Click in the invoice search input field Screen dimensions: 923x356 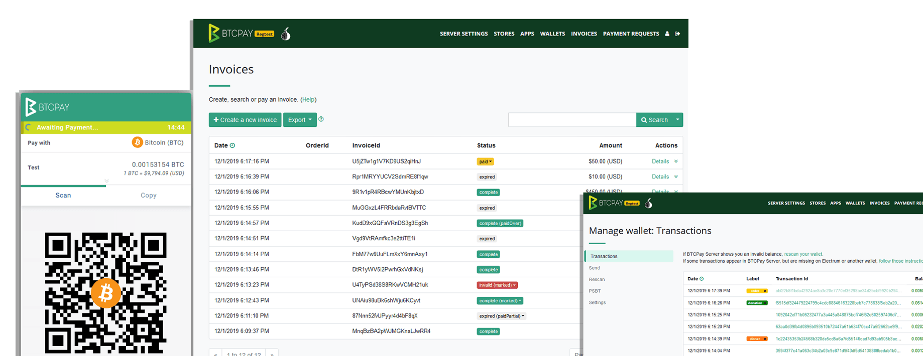pyautogui.click(x=572, y=120)
